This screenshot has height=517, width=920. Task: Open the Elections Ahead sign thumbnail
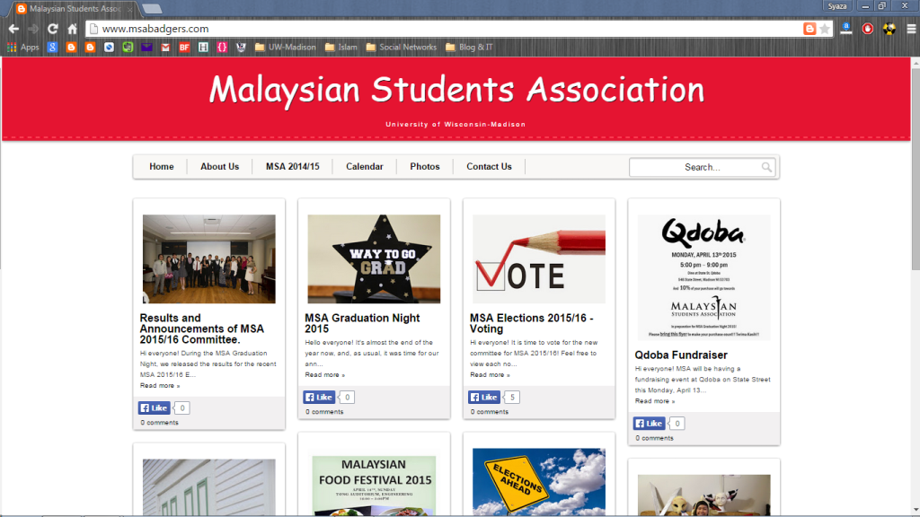[539, 482]
